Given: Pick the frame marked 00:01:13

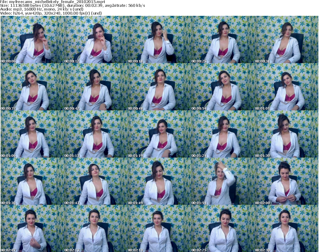Looking at the screenshot, I should (x=96, y=134).
